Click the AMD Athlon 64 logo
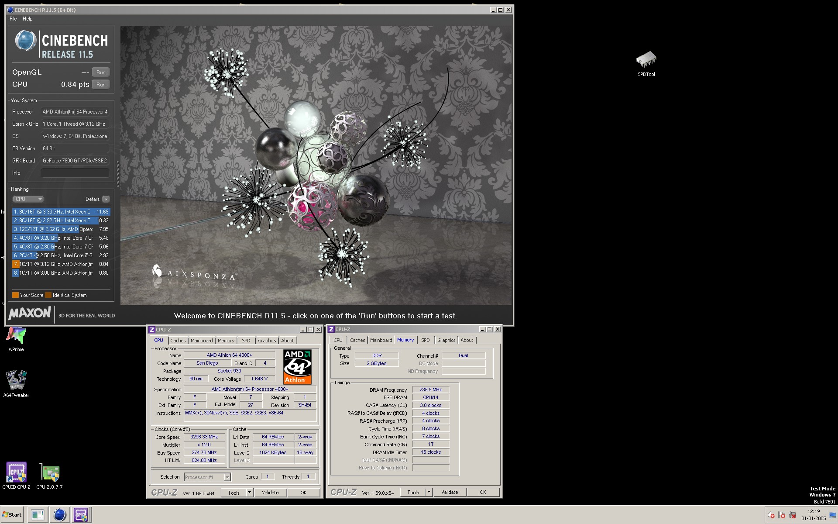This screenshot has height=524, width=838. [297, 367]
